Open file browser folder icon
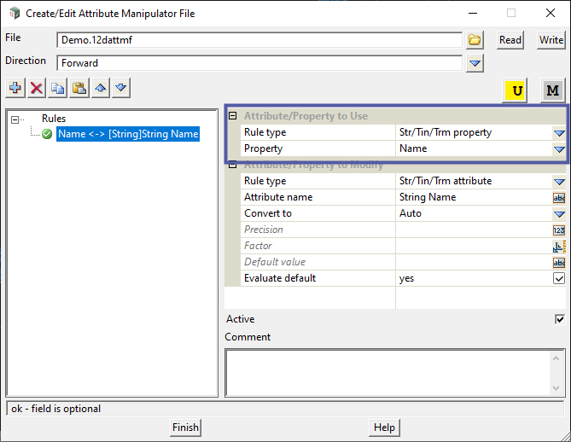571x442 pixels. coord(475,40)
